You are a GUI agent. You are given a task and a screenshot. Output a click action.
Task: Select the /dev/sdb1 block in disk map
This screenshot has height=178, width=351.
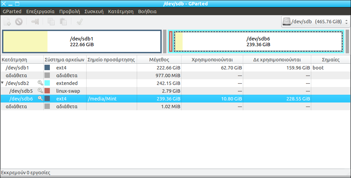[82, 41]
